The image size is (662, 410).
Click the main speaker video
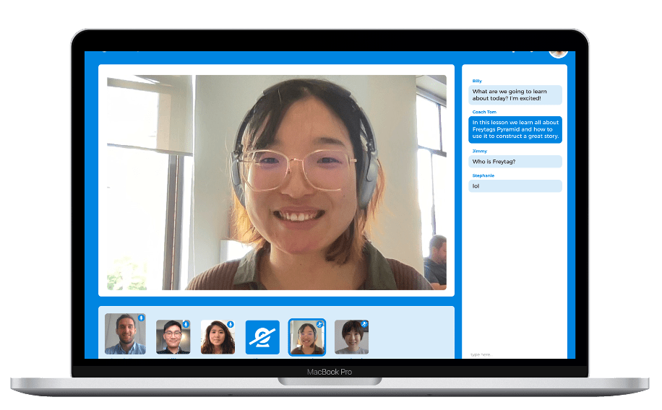pos(277,182)
